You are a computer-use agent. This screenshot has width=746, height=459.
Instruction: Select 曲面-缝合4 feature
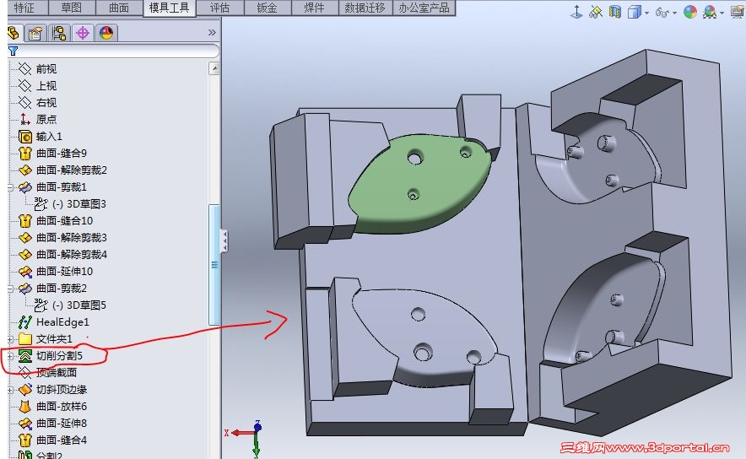click(62, 440)
